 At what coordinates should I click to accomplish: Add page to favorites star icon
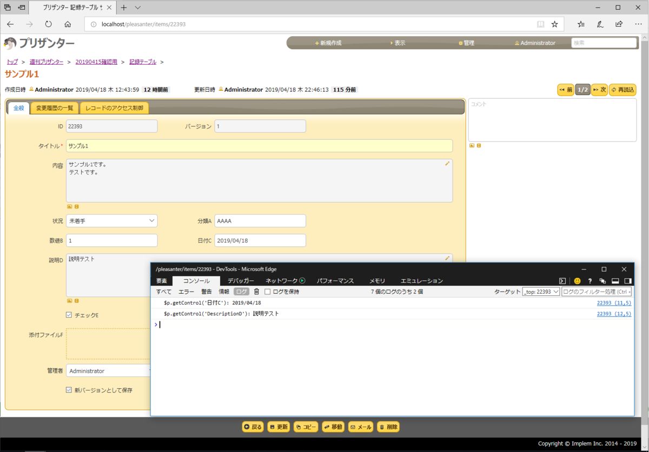[554, 24]
